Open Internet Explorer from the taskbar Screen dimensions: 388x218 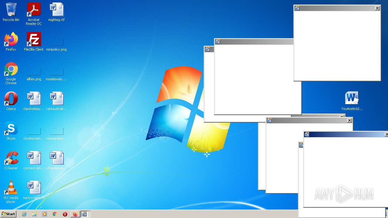pyautogui.click(x=24, y=214)
